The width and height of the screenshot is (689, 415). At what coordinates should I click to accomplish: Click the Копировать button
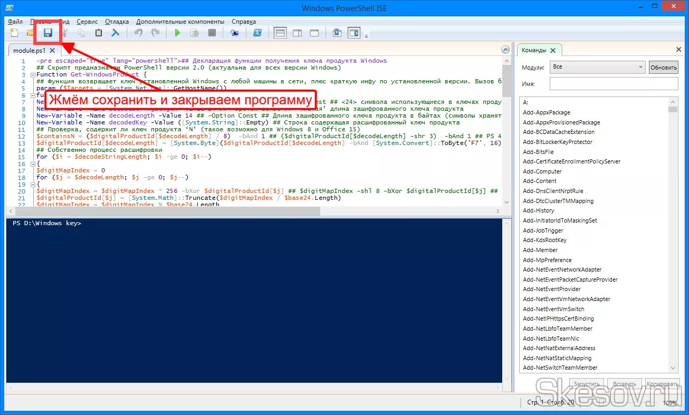tap(662, 384)
